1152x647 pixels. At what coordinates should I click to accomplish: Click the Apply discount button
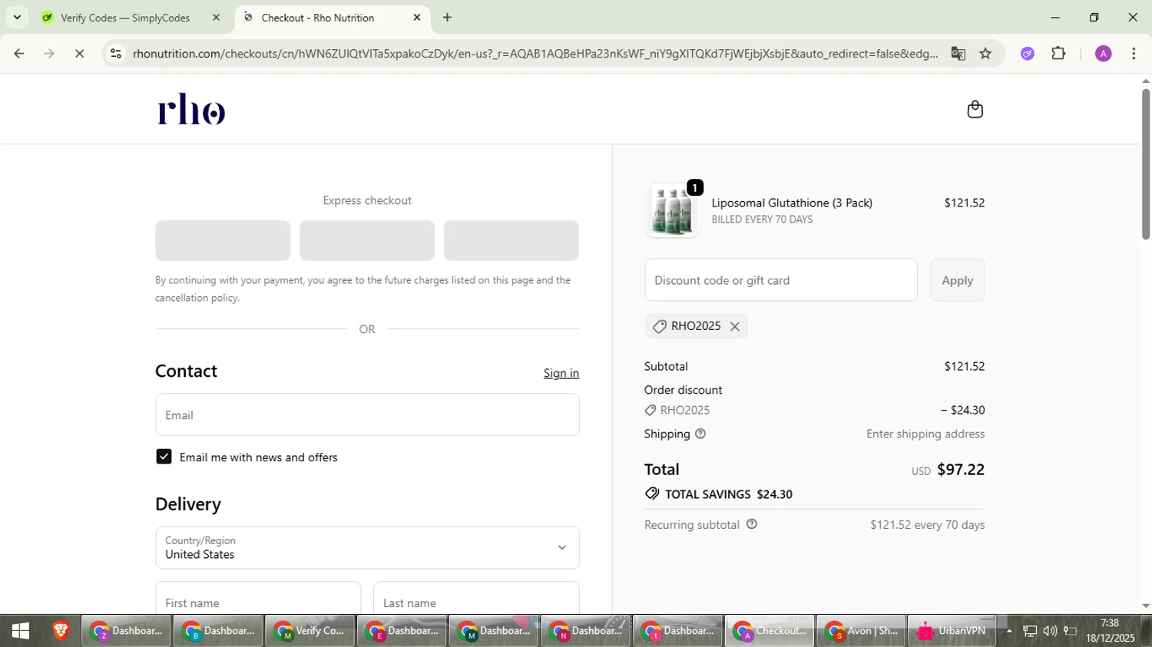(957, 280)
